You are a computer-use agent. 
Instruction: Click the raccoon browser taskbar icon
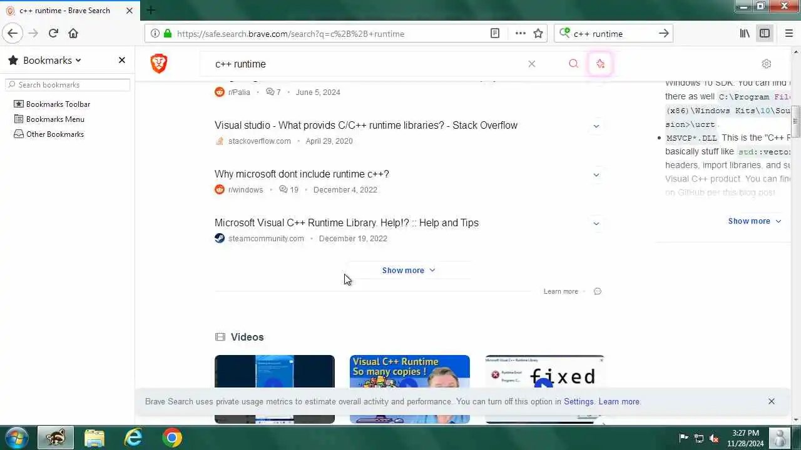(56, 437)
